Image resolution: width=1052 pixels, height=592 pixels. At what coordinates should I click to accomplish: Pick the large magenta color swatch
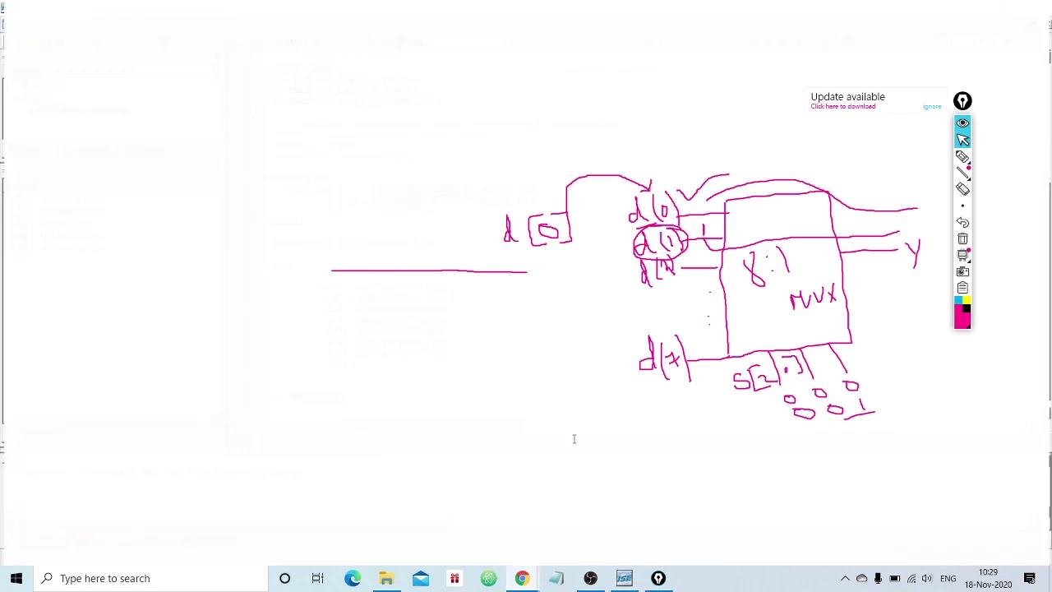962,320
